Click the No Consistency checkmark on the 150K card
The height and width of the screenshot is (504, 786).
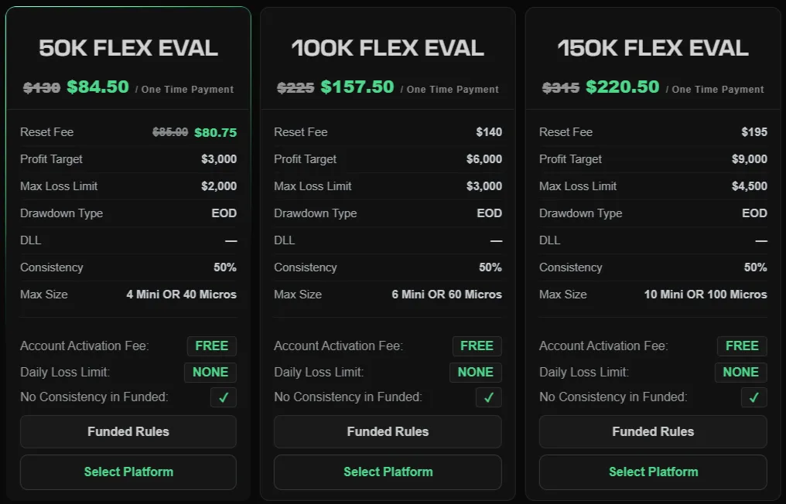pos(754,397)
